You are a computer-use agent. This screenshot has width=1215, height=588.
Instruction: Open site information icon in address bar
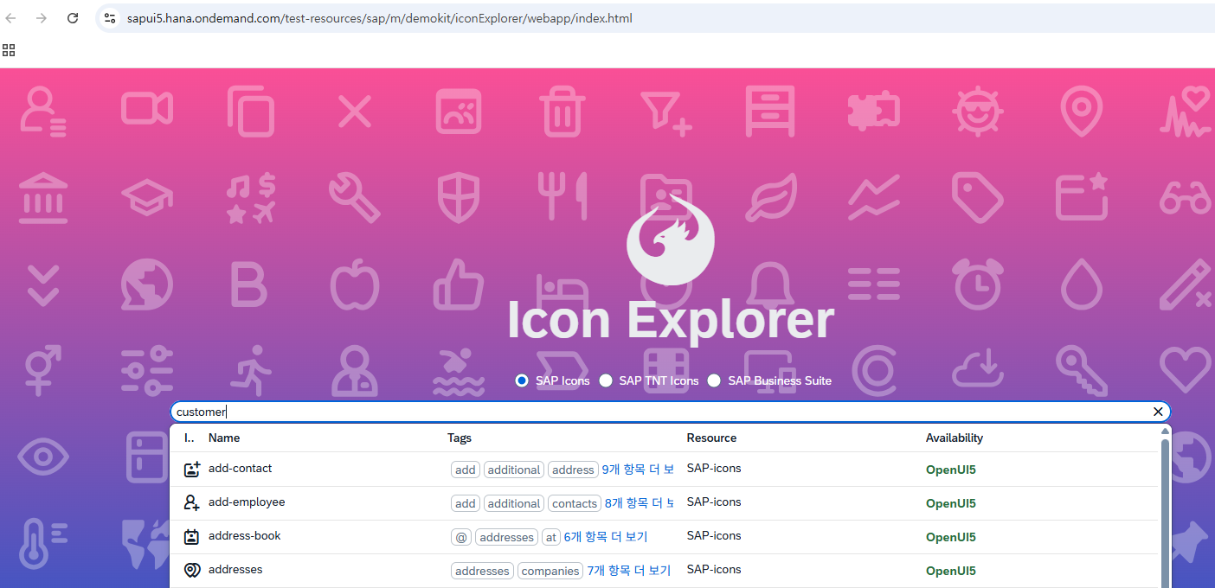(x=110, y=18)
